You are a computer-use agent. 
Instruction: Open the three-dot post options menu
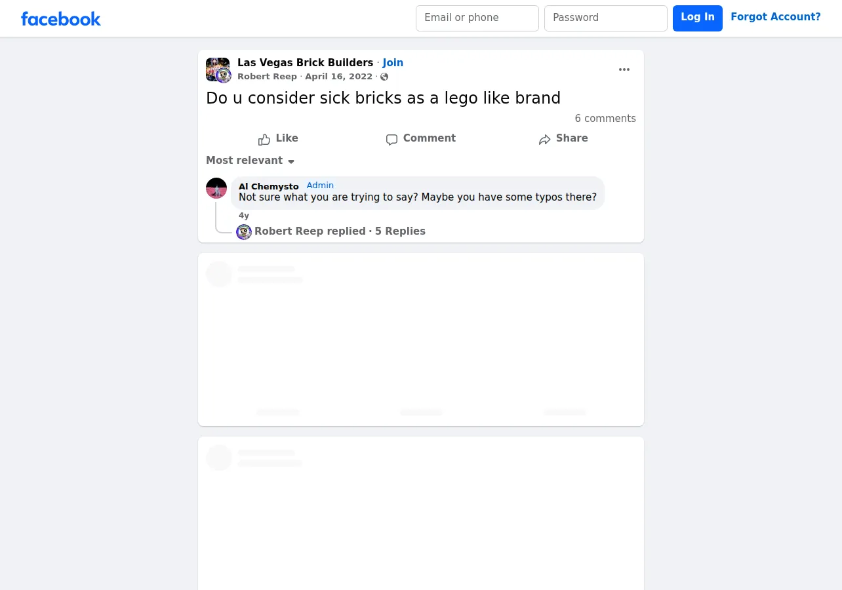coord(624,69)
